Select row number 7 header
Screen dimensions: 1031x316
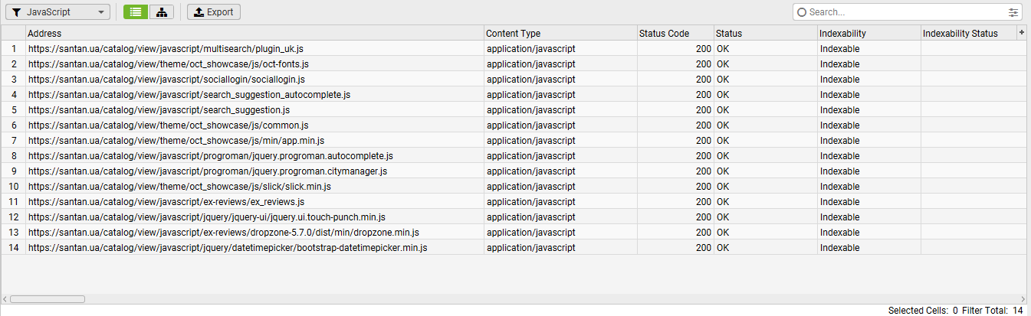point(13,141)
